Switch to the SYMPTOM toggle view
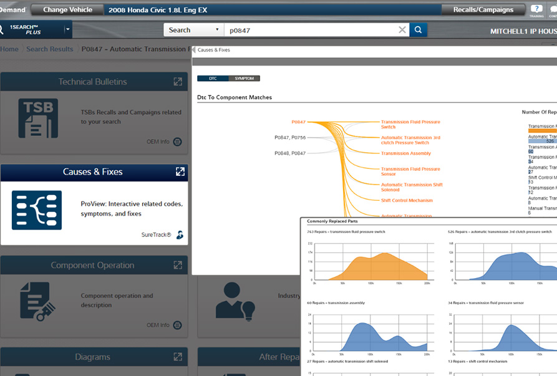This screenshot has width=557, height=376. [244, 79]
